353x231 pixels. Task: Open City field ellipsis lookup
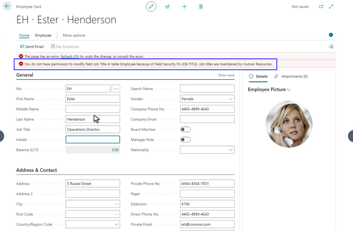(116, 204)
